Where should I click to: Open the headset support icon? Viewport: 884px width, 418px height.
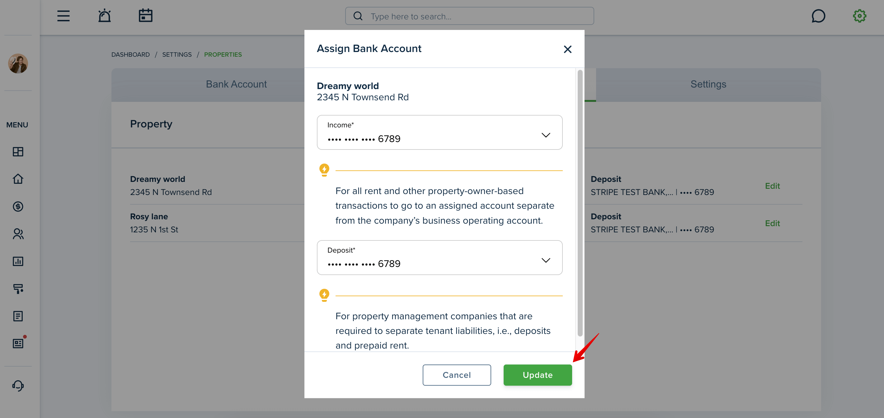[18, 386]
